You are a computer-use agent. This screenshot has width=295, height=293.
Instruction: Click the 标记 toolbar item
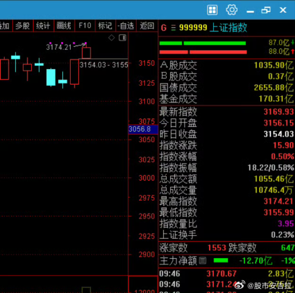point(105,26)
